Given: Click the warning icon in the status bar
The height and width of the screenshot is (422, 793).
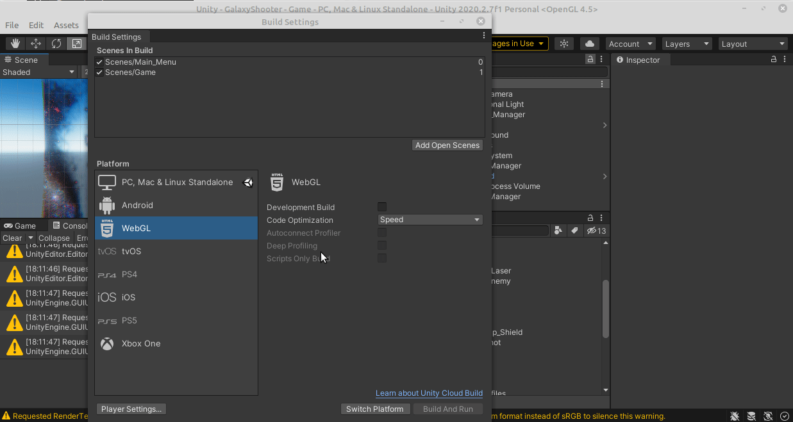Looking at the screenshot, I should pyautogui.click(x=6, y=416).
